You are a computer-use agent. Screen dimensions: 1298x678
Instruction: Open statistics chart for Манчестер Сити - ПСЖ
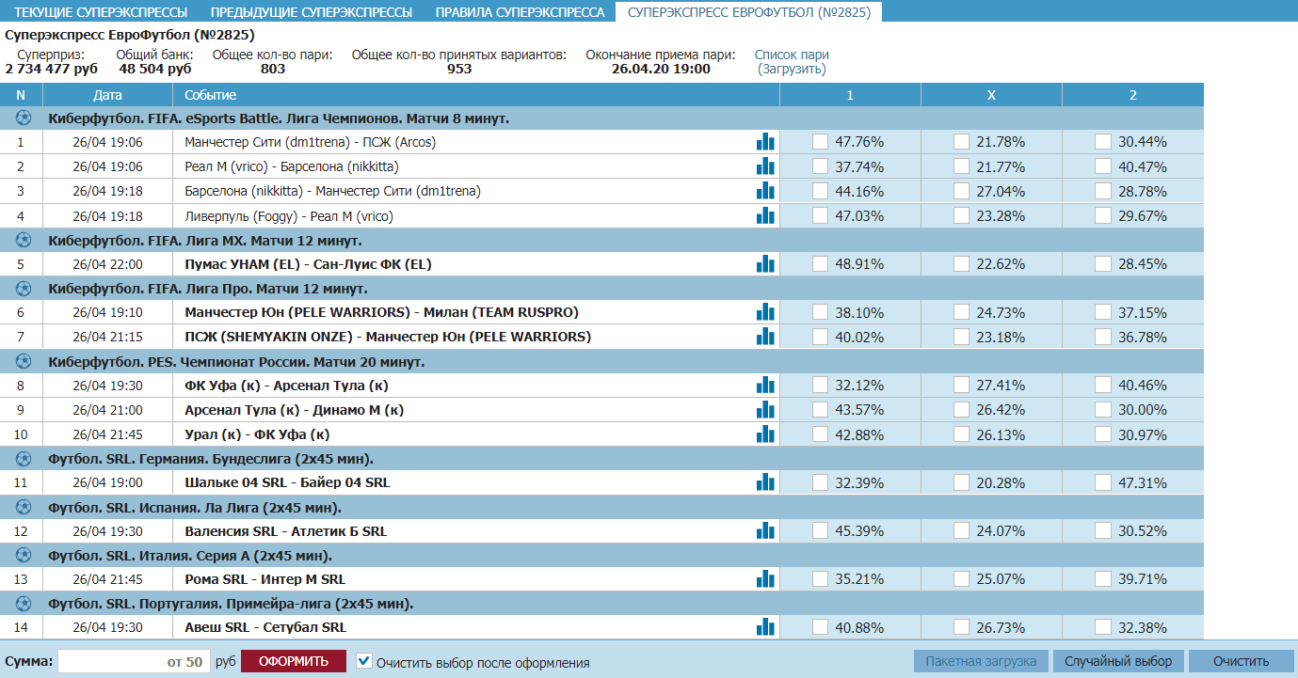(765, 142)
